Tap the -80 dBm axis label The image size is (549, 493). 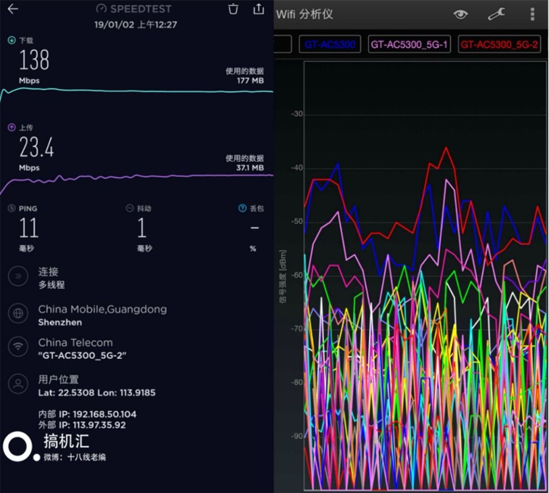297,382
